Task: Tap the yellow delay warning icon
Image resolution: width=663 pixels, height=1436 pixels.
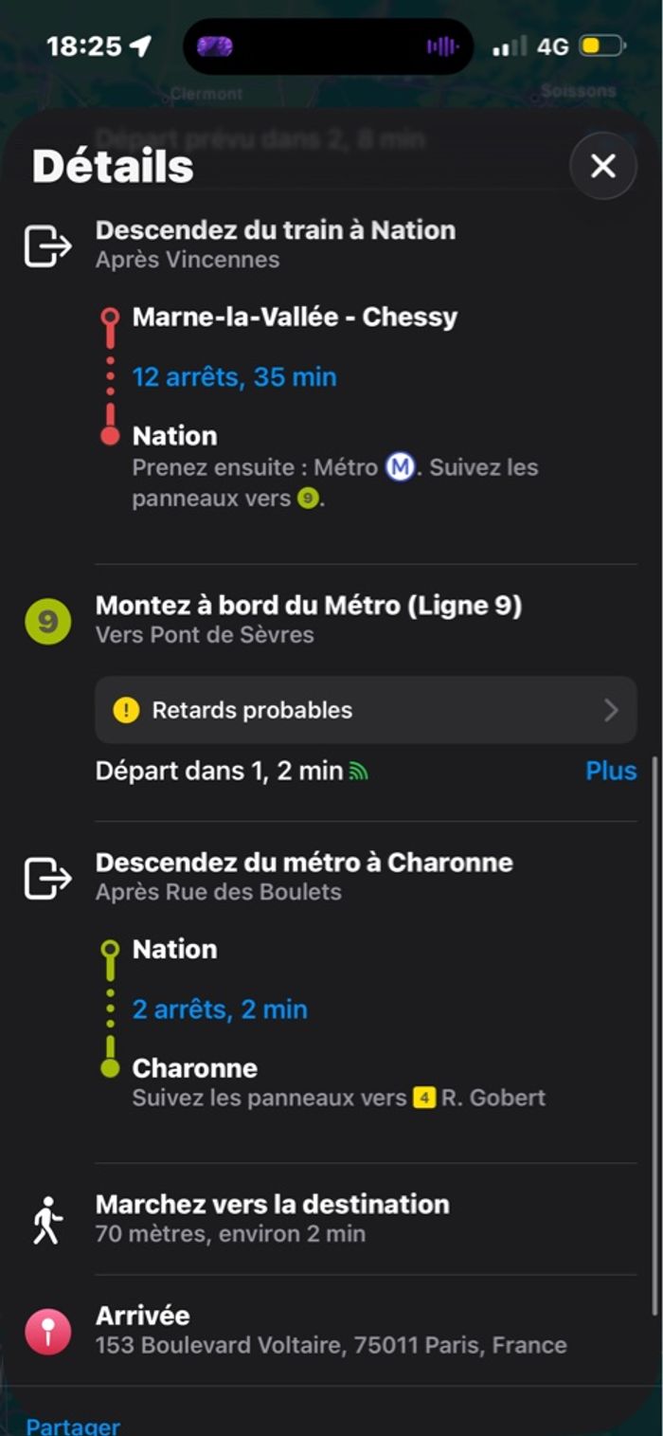Action: pos(126,710)
